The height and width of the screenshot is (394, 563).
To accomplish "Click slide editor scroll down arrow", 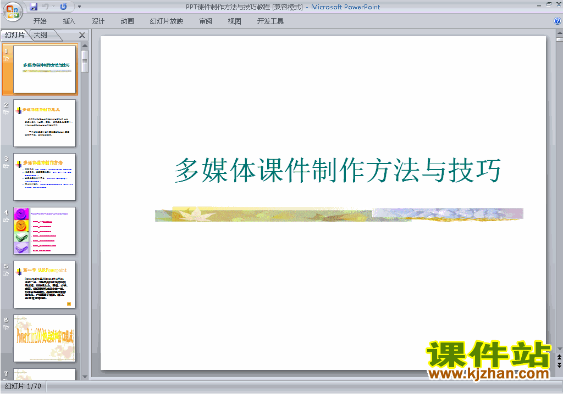I will point(559,349).
